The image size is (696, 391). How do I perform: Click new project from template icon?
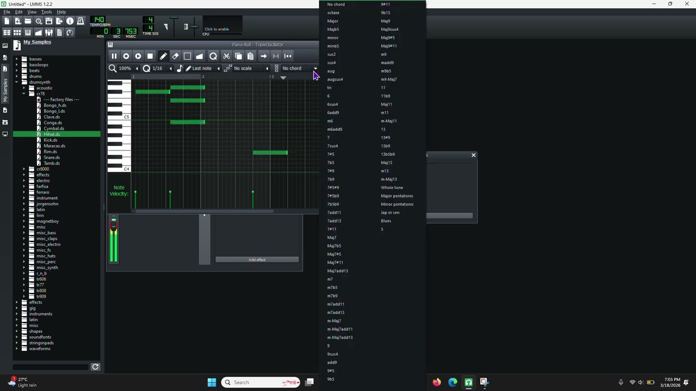coord(17,21)
